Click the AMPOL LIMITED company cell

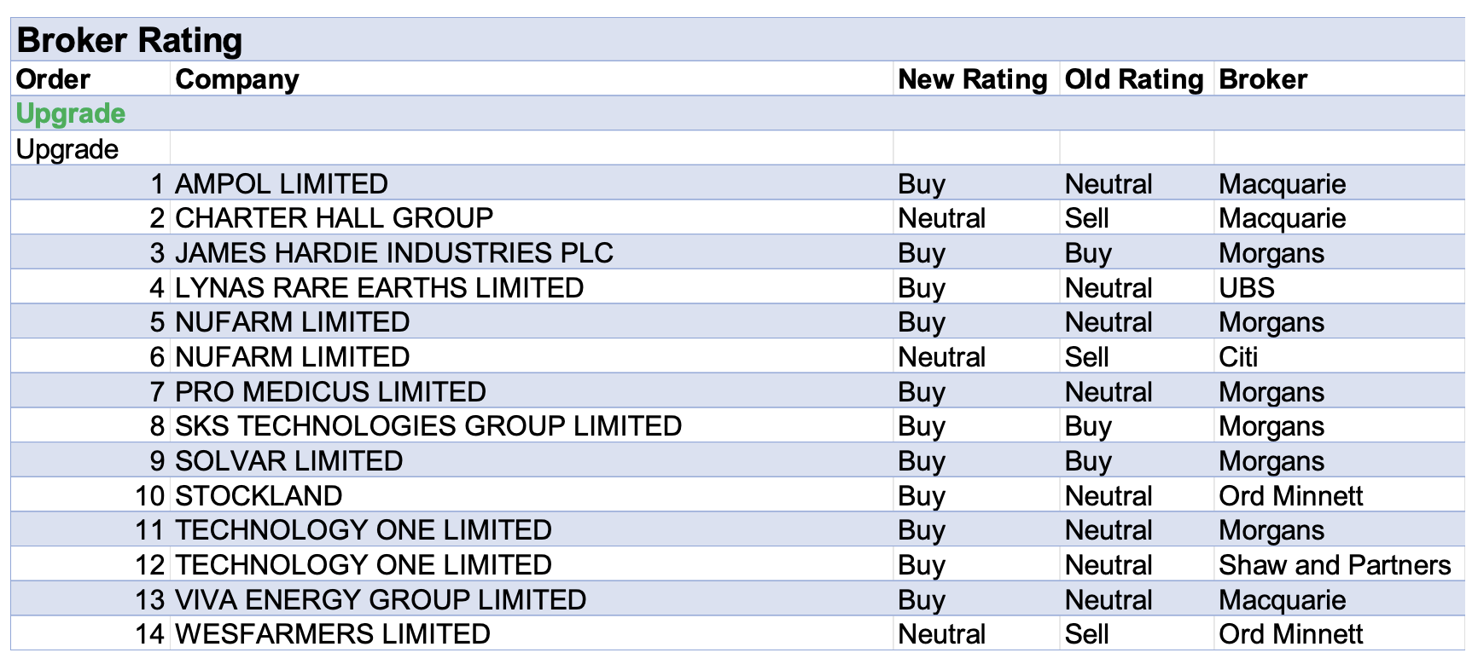tap(282, 184)
